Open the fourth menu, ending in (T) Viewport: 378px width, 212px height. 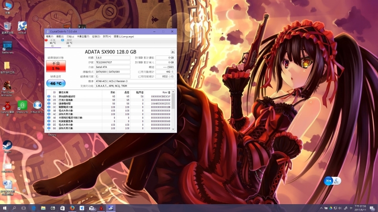83,37
